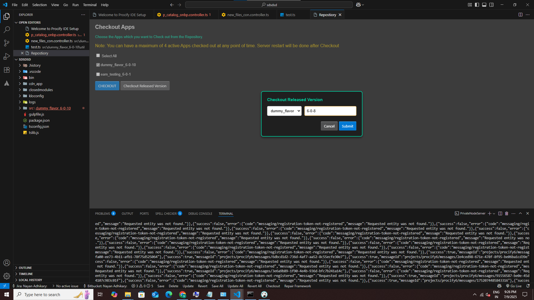Open notifications bell in status bar
The height and width of the screenshot is (300, 534).
pyautogui.click(x=528, y=286)
